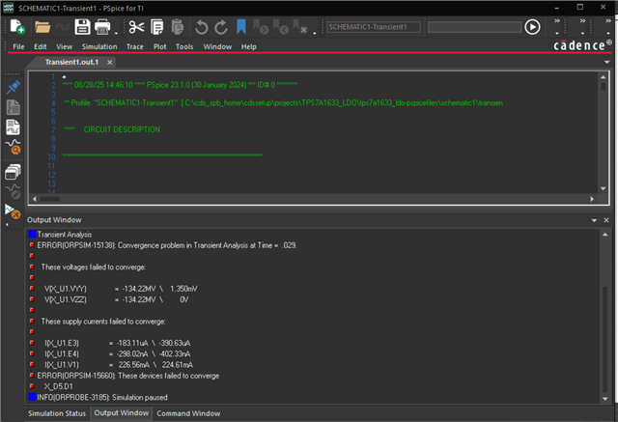
Task: Cut with the scissors icon
Action: 136,27
